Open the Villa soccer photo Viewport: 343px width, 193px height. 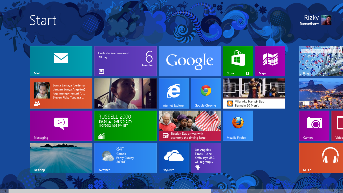pos(254,88)
